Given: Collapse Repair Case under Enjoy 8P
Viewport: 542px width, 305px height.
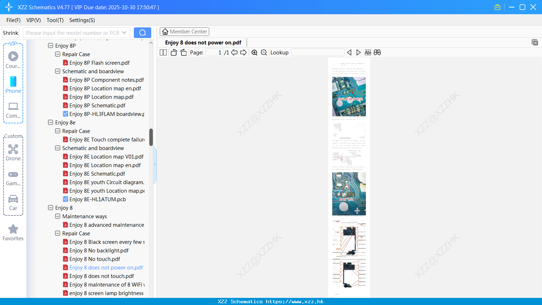Looking at the screenshot, I should coord(58,54).
